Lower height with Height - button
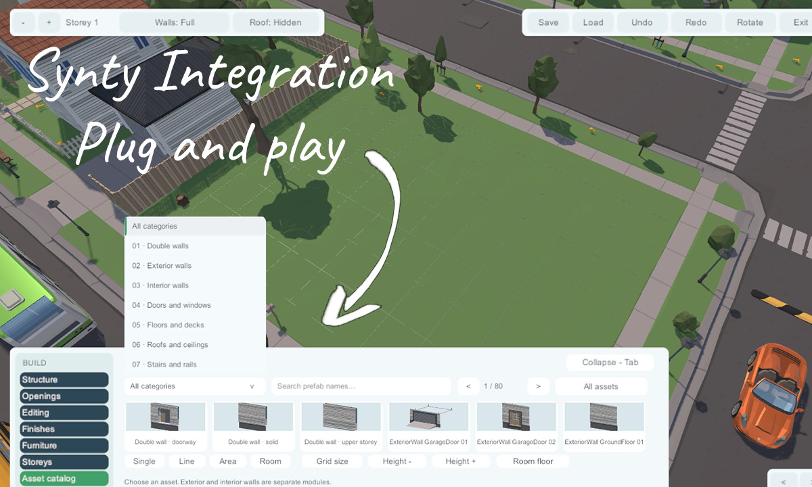812x487 pixels. pos(397,461)
